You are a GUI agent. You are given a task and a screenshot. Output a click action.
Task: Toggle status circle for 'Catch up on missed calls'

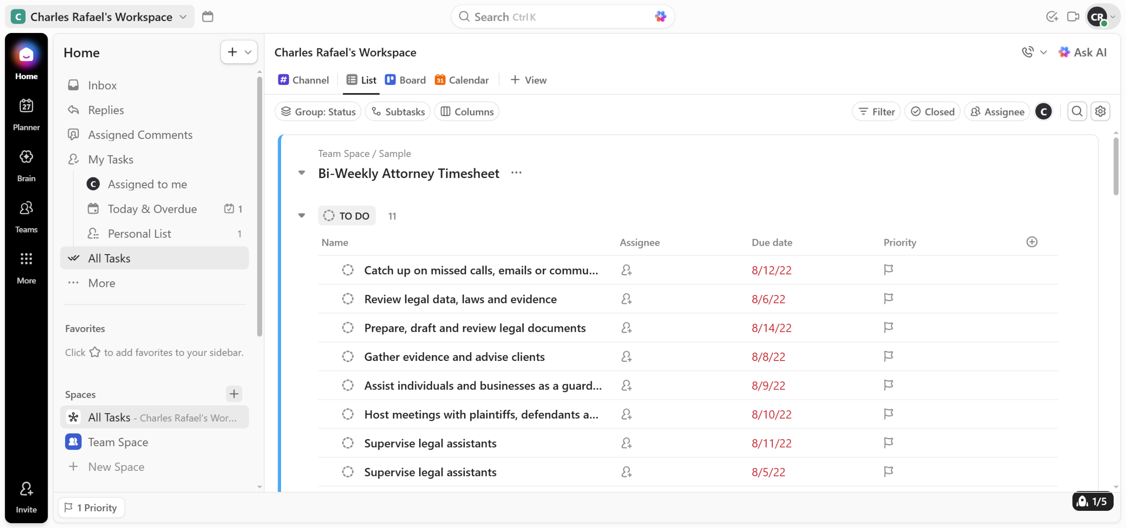347,270
